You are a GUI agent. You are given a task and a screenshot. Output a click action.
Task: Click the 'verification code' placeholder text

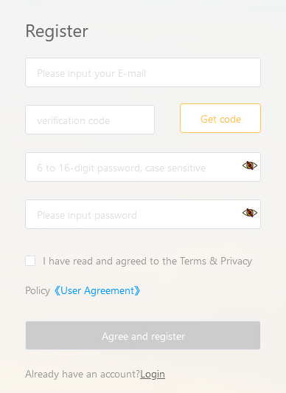73,121
